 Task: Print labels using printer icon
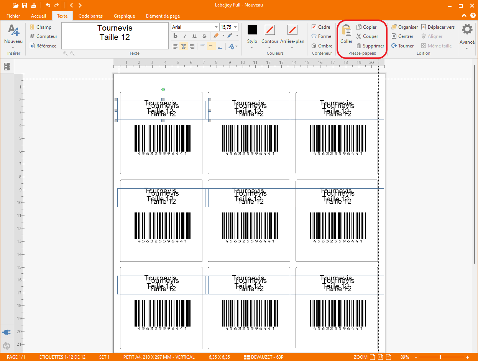tap(34, 5)
